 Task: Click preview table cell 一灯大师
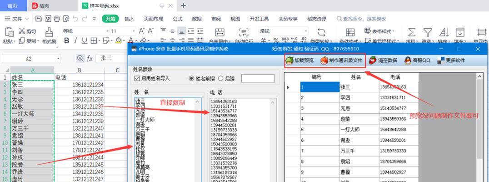pos(359,130)
